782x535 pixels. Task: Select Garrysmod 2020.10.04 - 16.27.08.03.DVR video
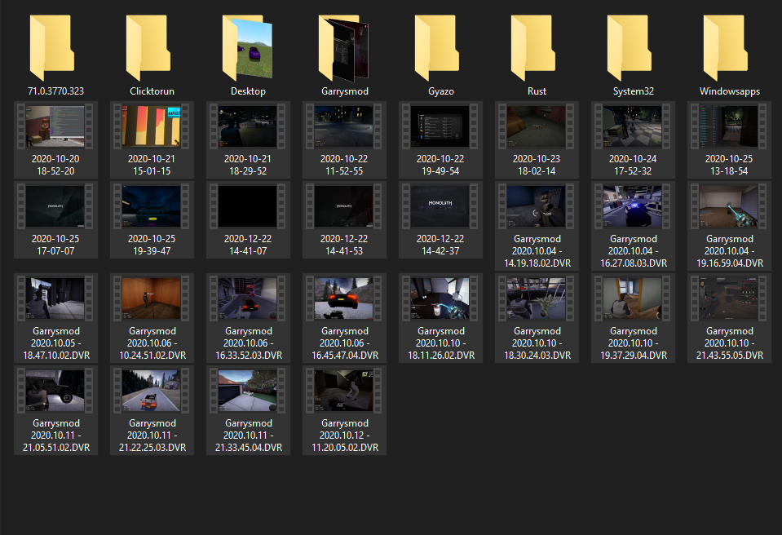(633, 226)
